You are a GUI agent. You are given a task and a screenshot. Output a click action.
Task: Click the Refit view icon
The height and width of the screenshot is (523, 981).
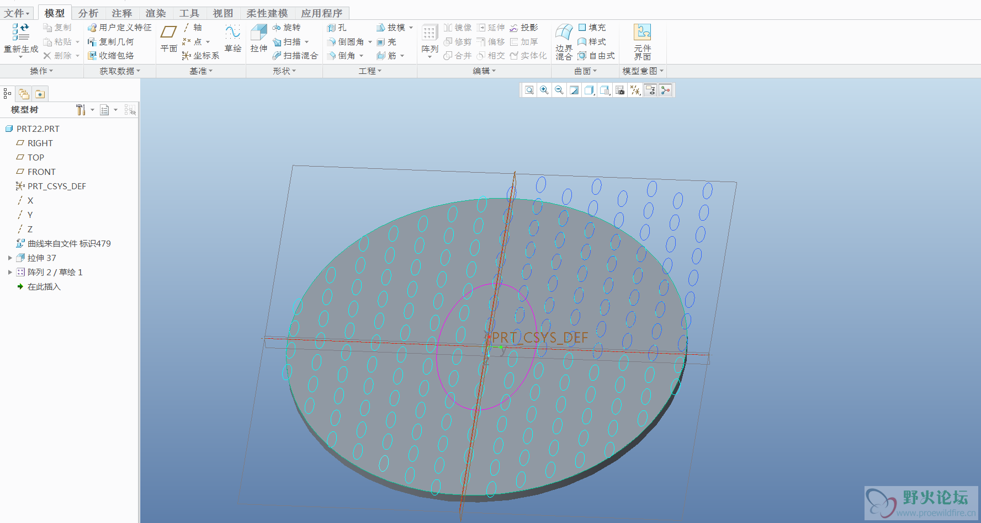click(529, 90)
